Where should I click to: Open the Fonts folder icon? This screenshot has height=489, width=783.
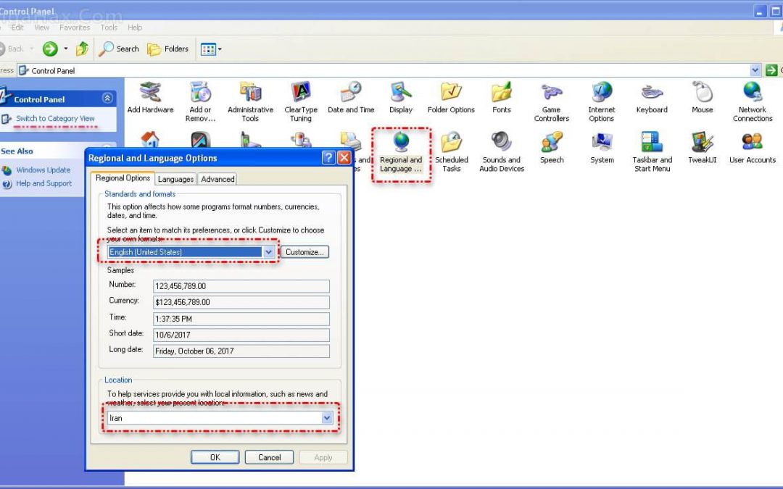(x=501, y=93)
